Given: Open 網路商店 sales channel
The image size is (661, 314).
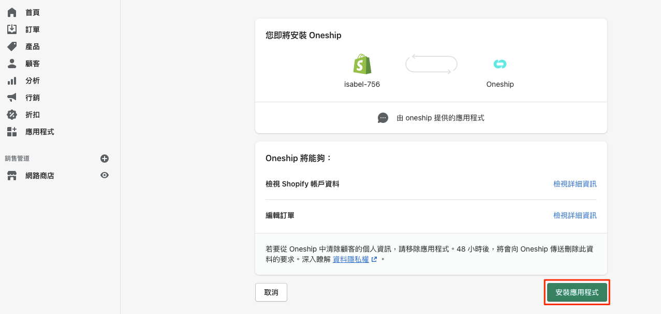Looking at the screenshot, I should coord(40,176).
